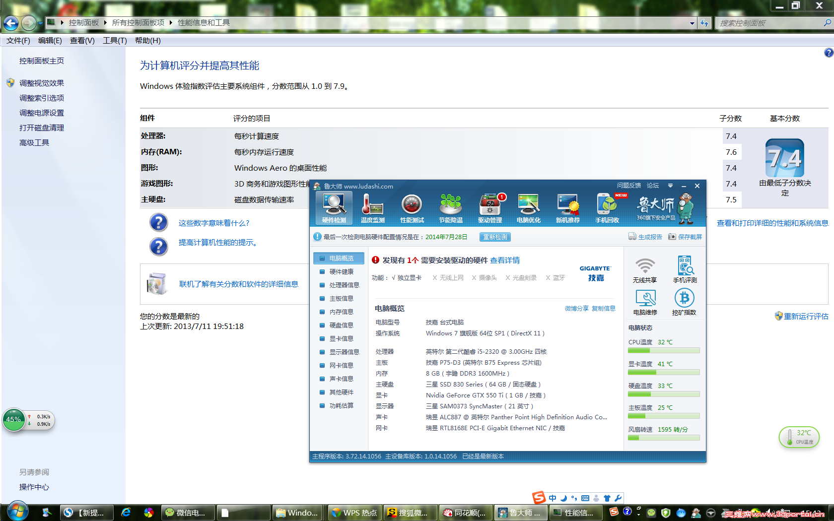Screen dimensions: 834x521
Task: Click 生成报告 generate report in Ludashi
Action: pos(645,237)
